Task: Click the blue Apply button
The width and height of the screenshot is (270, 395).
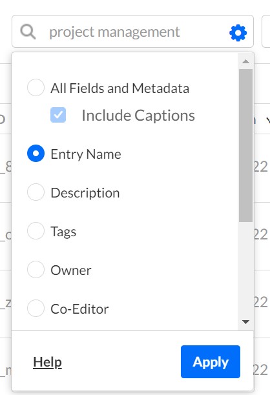Action: (x=211, y=361)
